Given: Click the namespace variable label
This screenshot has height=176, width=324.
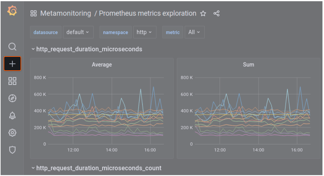Looking at the screenshot, I should click(116, 32).
